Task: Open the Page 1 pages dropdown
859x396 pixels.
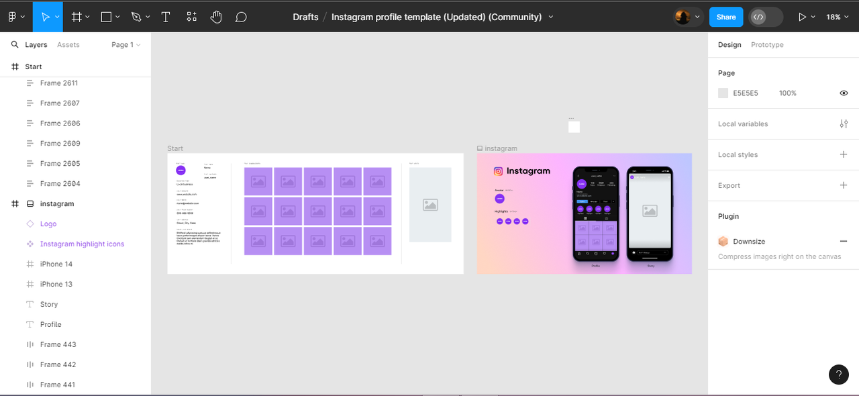Action: click(126, 45)
